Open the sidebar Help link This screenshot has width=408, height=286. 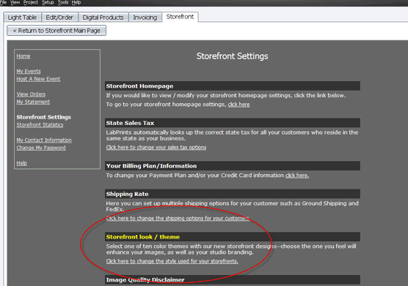coord(21,163)
